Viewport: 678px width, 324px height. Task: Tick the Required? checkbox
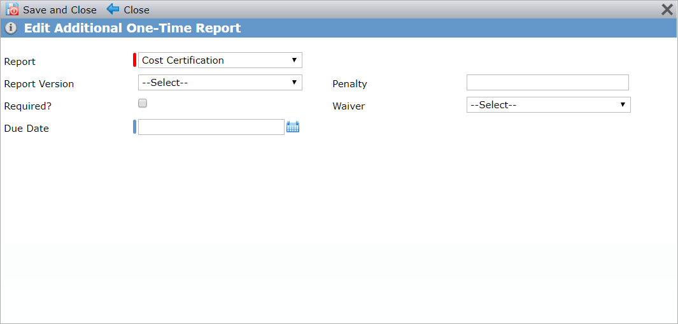(142, 103)
